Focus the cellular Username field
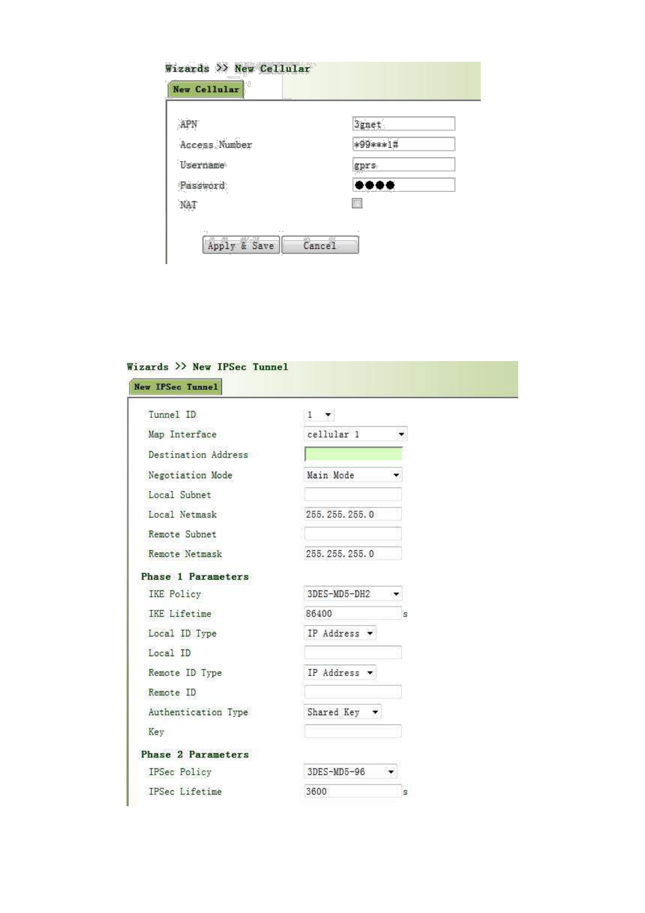The width and height of the screenshot is (645, 913). [403, 165]
